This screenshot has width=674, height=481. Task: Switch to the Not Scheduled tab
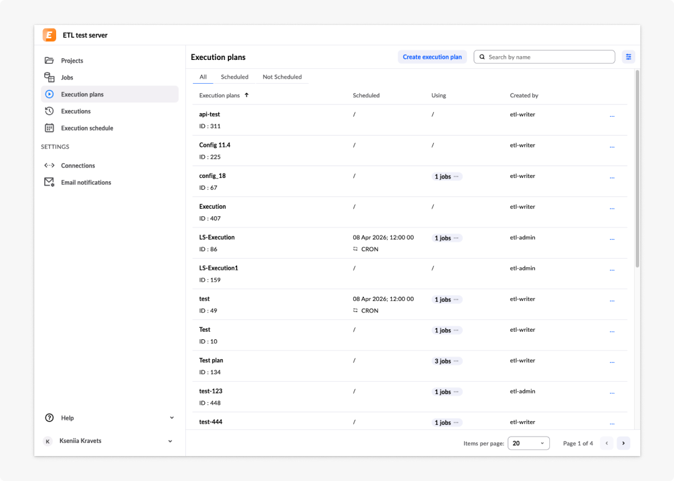283,77
